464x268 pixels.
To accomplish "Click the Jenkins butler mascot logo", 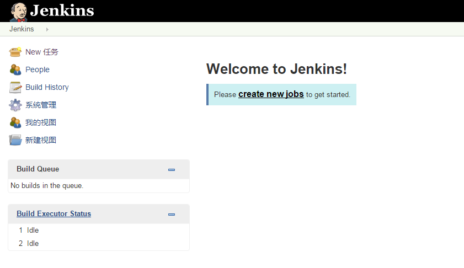I will pos(18,12).
